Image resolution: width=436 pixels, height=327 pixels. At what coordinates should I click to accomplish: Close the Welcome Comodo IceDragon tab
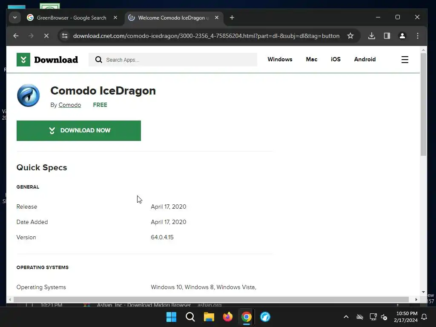pyautogui.click(x=217, y=17)
